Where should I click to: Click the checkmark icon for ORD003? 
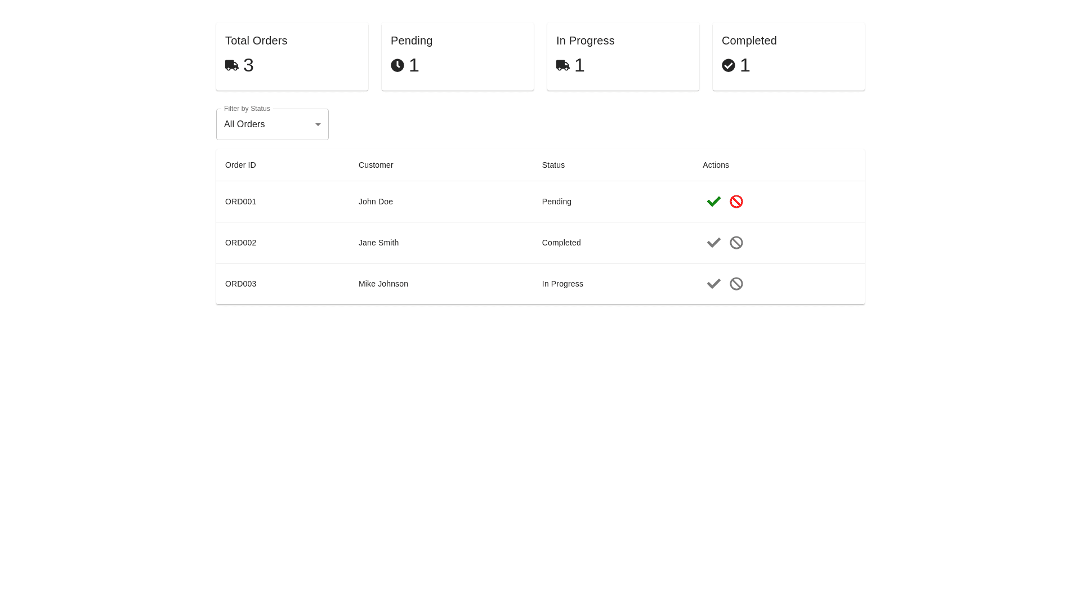713,284
